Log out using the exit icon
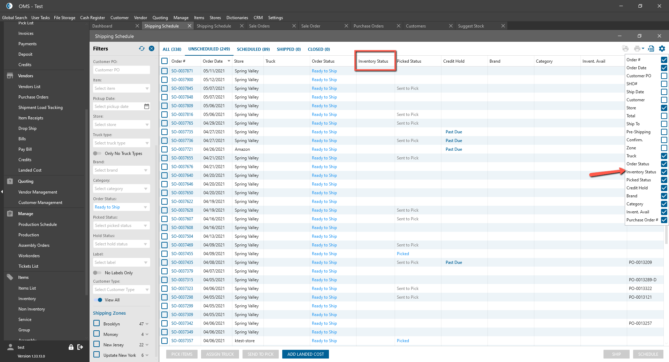669x362 pixels. 80,347
